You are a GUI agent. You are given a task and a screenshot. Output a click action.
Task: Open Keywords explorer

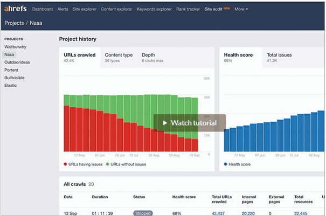point(154,9)
